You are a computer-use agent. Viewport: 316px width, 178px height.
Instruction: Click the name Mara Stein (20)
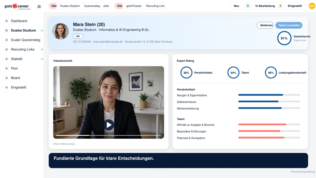tap(89, 24)
